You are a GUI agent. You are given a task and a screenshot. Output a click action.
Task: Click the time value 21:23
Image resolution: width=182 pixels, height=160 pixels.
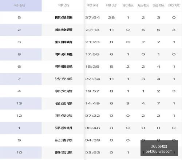(92, 42)
